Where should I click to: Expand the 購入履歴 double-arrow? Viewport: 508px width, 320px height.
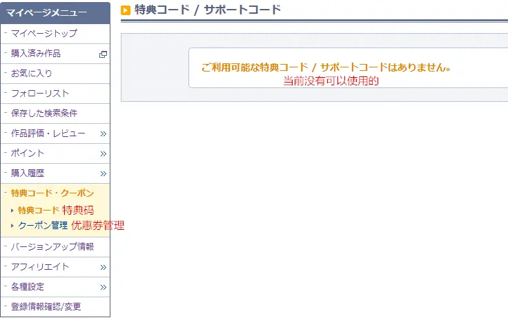point(104,173)
